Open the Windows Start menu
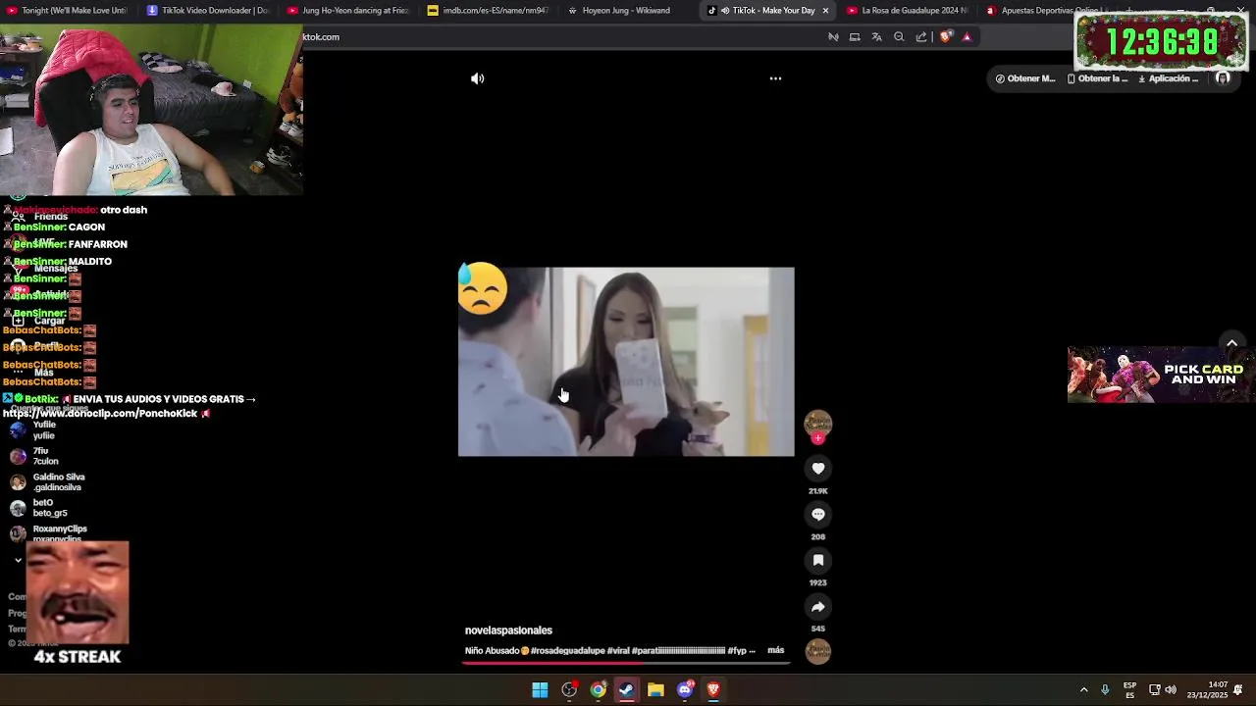Screen dimensions: 1256x706 [x=540, y=690]
